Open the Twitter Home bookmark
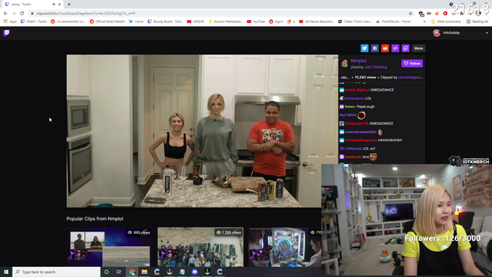Image resolution: width=492 pixels, height=277 pixels. 136,22
